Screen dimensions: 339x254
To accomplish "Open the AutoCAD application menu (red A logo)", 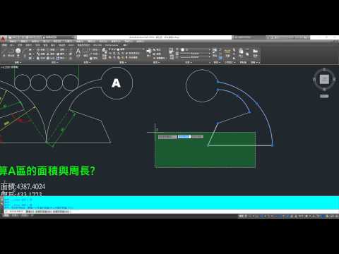I will (x=3, y=39).
